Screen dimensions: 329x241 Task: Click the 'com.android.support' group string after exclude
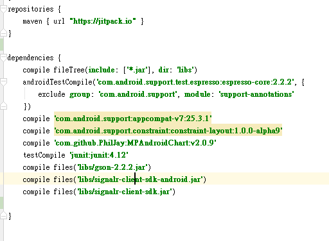point(138,94)
